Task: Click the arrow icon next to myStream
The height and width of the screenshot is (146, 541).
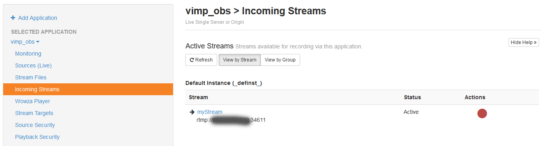Action: (x=192, y=112)
